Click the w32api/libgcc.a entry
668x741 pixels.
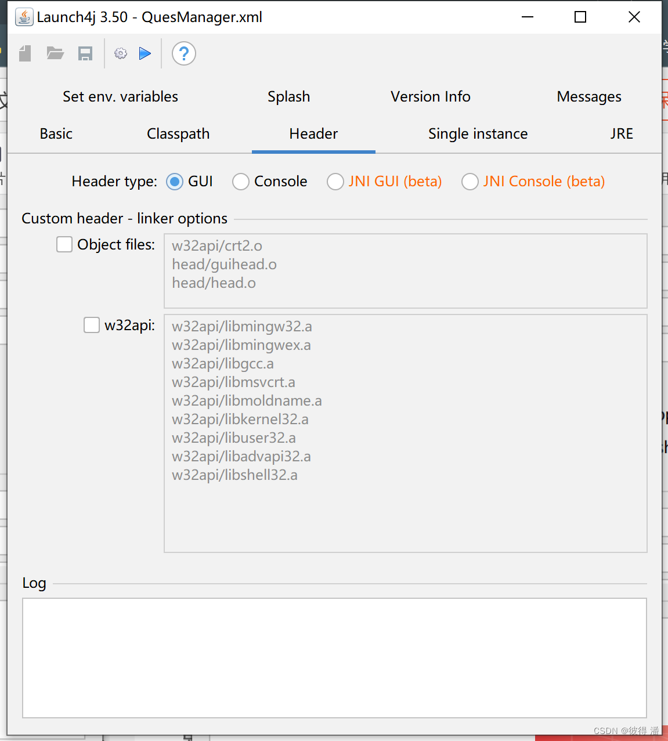pos(223,363)
